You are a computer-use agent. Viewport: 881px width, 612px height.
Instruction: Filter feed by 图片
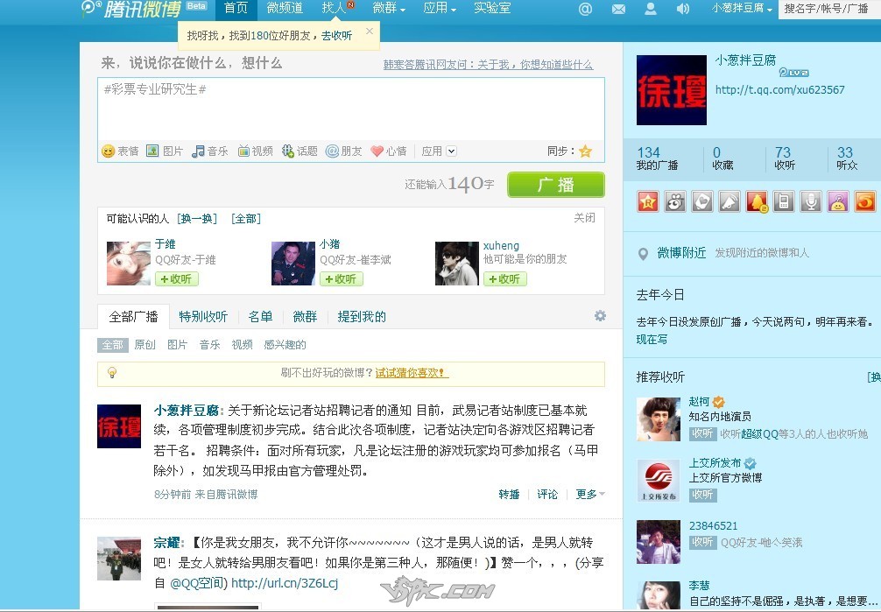[x=177, y=344]
